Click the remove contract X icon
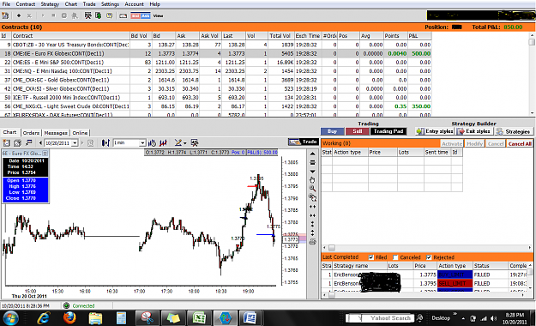536x326 pixels. click(x=29, y=15)
